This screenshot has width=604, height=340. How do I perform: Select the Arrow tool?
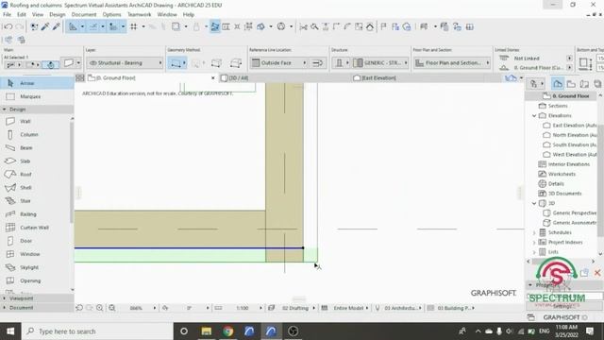(37, 83)
